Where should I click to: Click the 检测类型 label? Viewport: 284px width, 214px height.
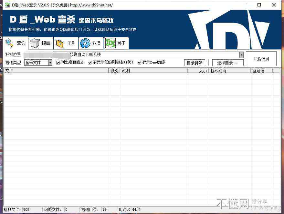(13, 63)
